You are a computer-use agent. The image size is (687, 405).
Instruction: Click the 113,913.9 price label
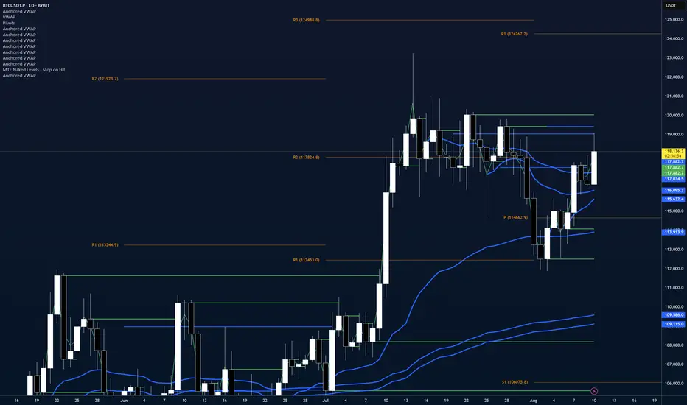[674, 232]
